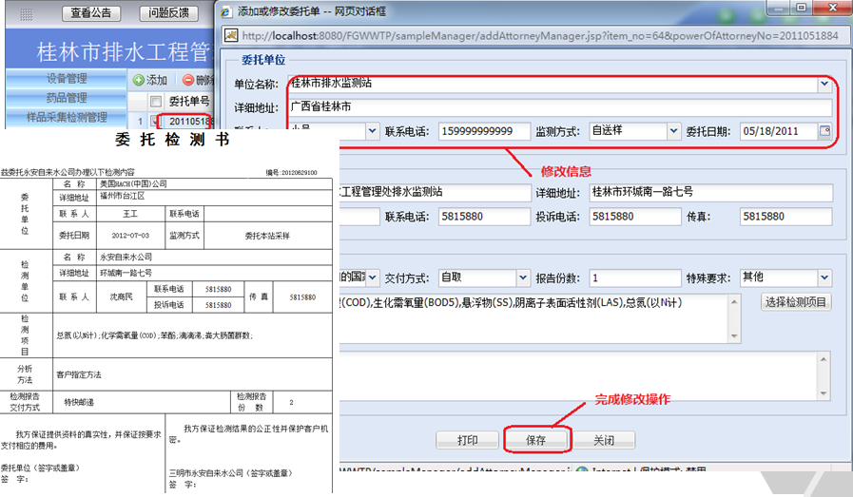Click 王工 contact name in the printed form
853x497 pixels.
click(130, 214)
